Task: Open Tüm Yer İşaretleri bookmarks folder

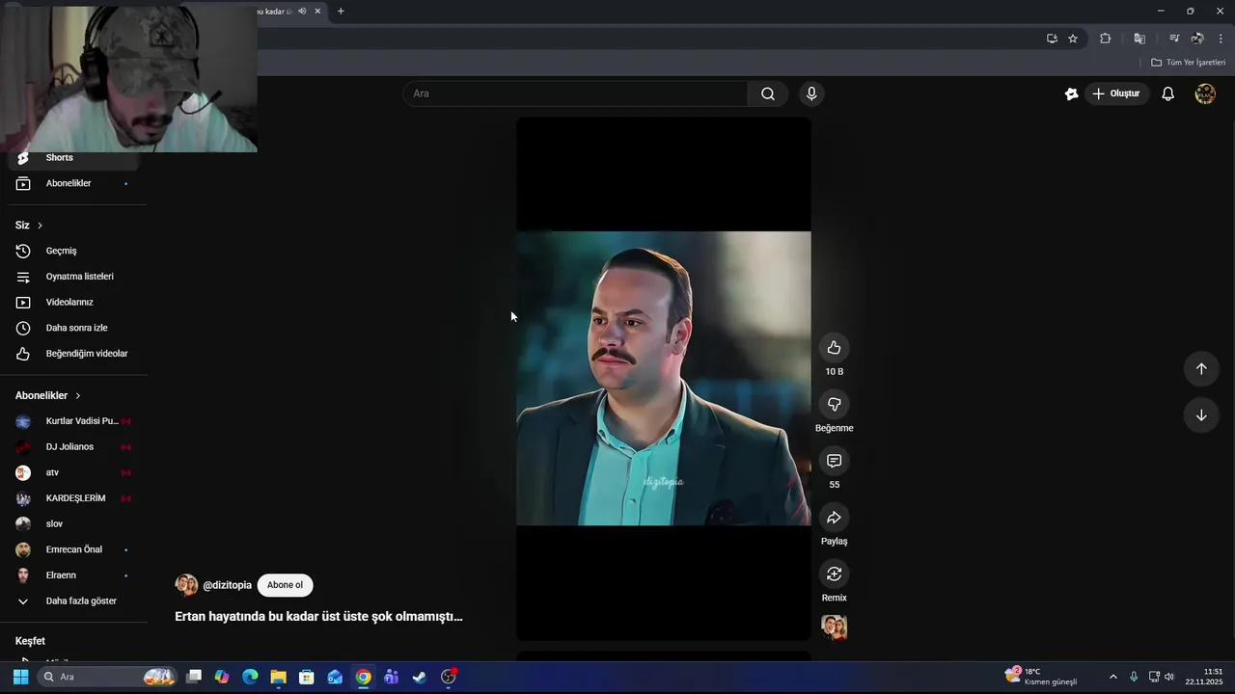Action: (x=1188, y=63)
